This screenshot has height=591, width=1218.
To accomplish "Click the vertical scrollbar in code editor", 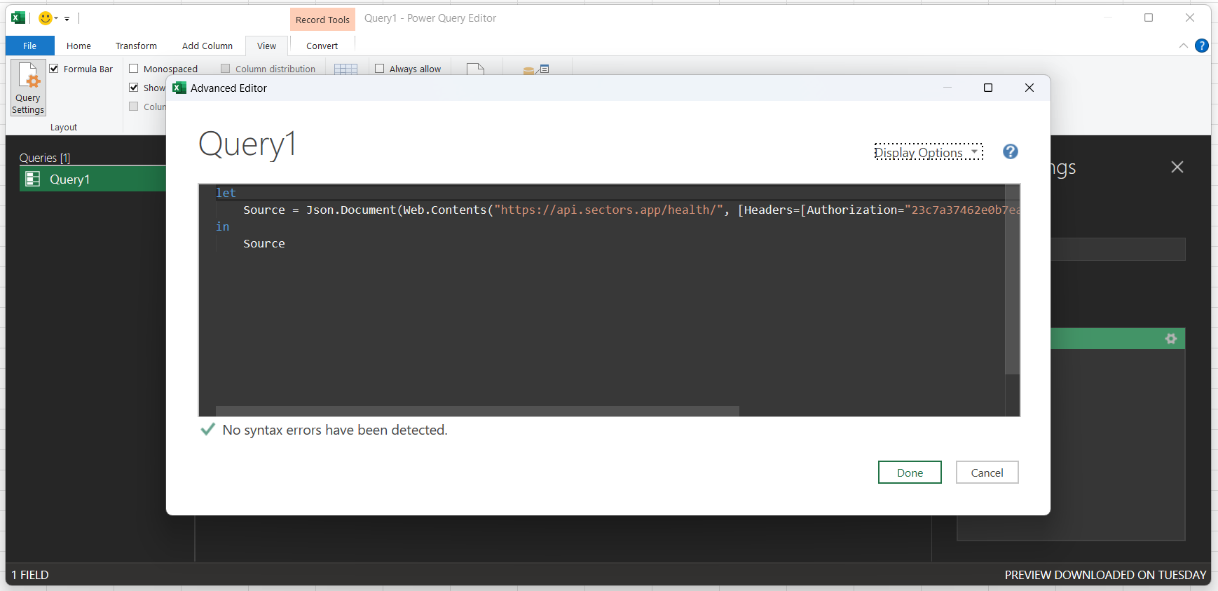I will click(1012, 279).
